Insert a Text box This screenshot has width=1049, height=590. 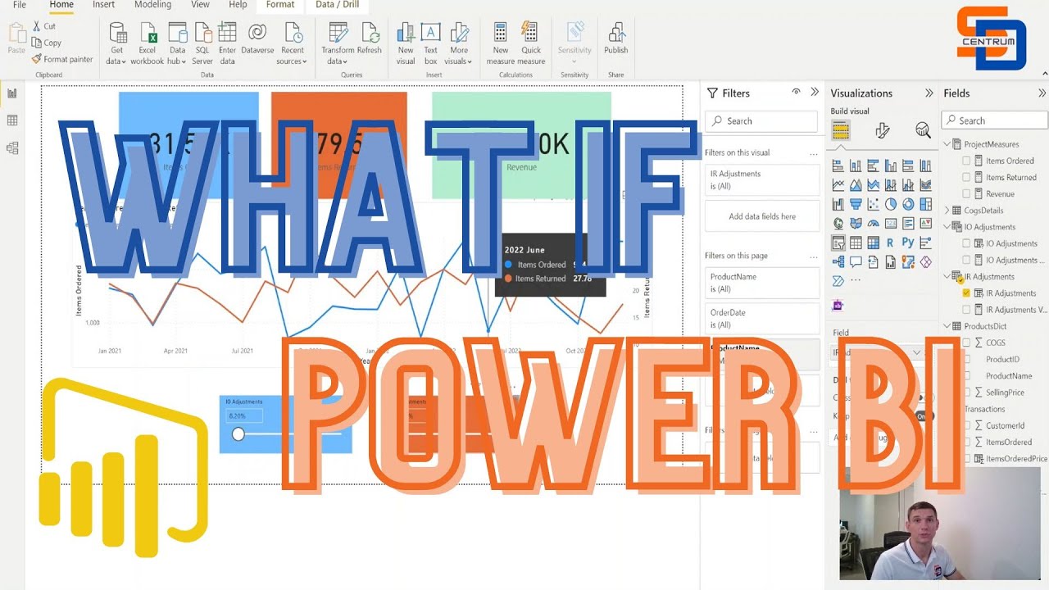tap(430, 44)
